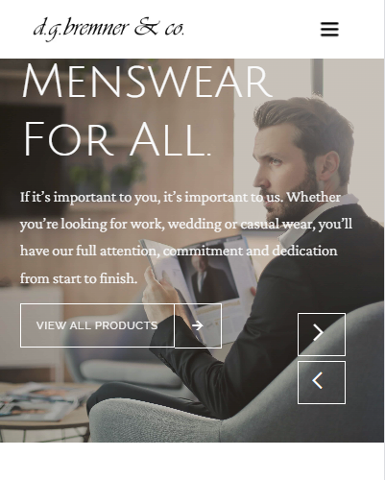Advance to the next slide with the right chevron
The image size is (385, 480).
pos(322,334)
